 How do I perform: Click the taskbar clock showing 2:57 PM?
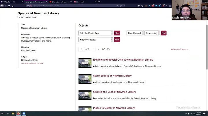point(198,114)
